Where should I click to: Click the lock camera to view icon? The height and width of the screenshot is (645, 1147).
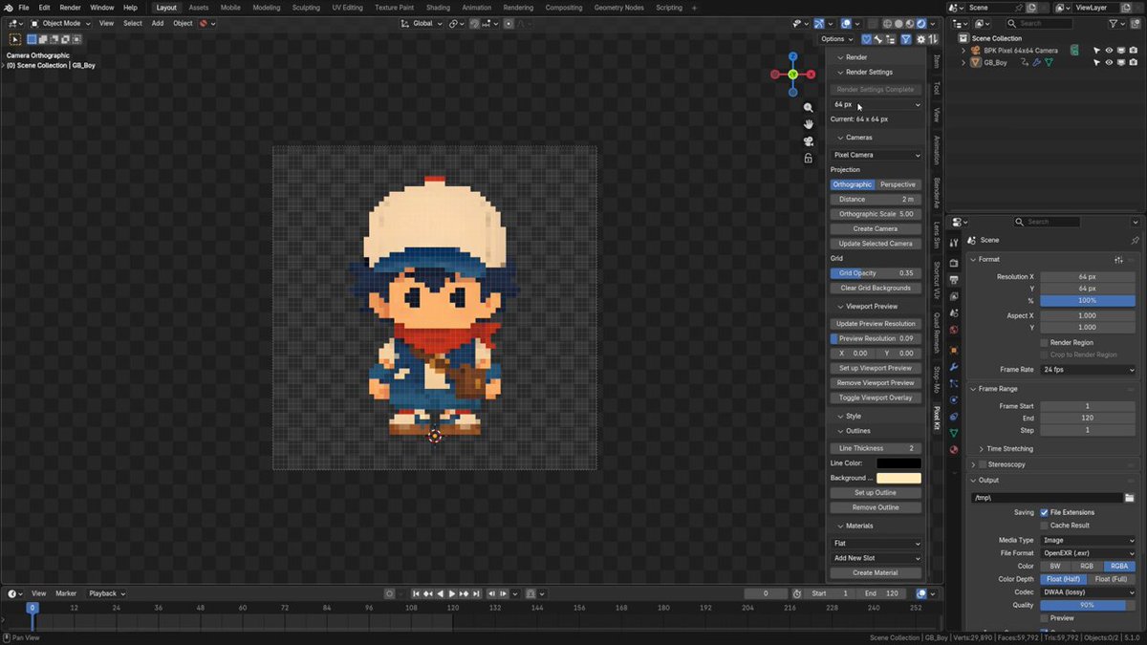pos(809,158)
